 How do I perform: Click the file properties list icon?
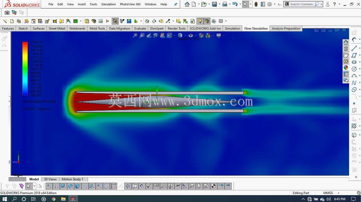tap(263, 4)
